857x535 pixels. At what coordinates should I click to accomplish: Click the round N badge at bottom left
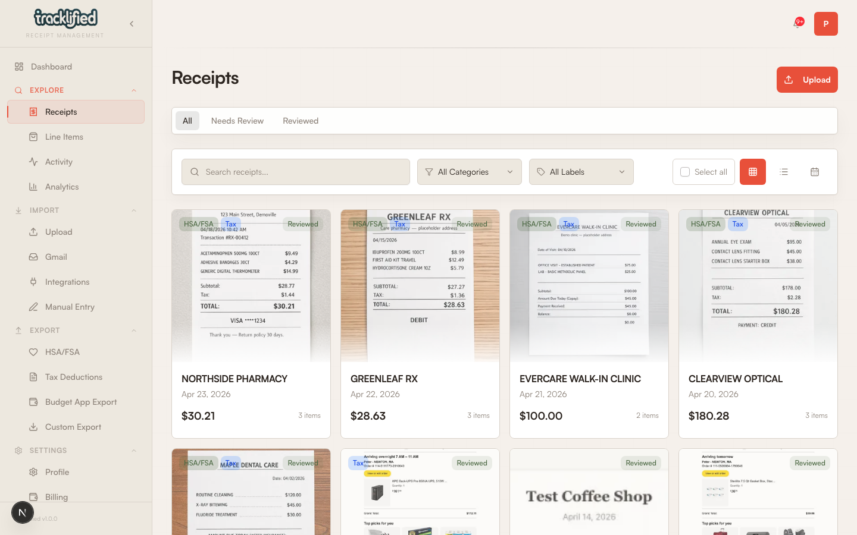[23, 512]
